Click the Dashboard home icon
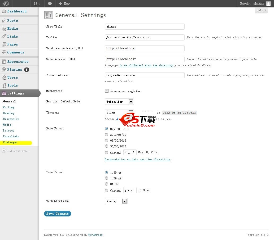Image resolution: width=274 pixels, height=240 pixels. [4, 11]
